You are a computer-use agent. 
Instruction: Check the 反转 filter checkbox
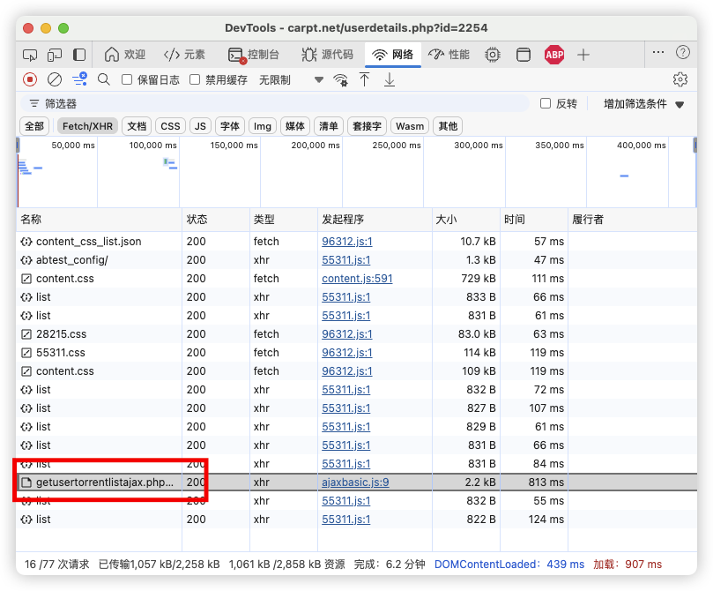coord(546,103)
